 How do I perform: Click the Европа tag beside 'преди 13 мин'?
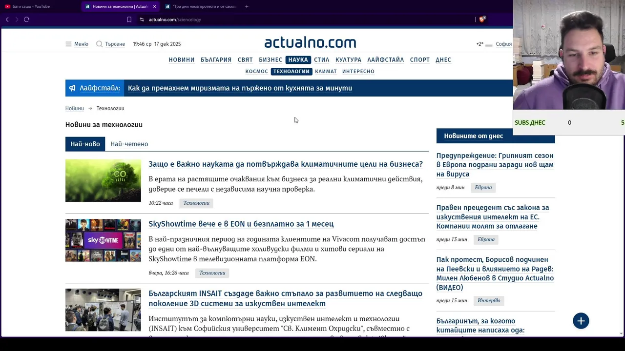point(486,240)
